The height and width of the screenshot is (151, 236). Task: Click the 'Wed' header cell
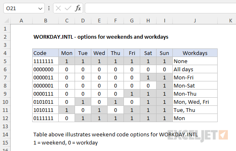pos(99,53)
